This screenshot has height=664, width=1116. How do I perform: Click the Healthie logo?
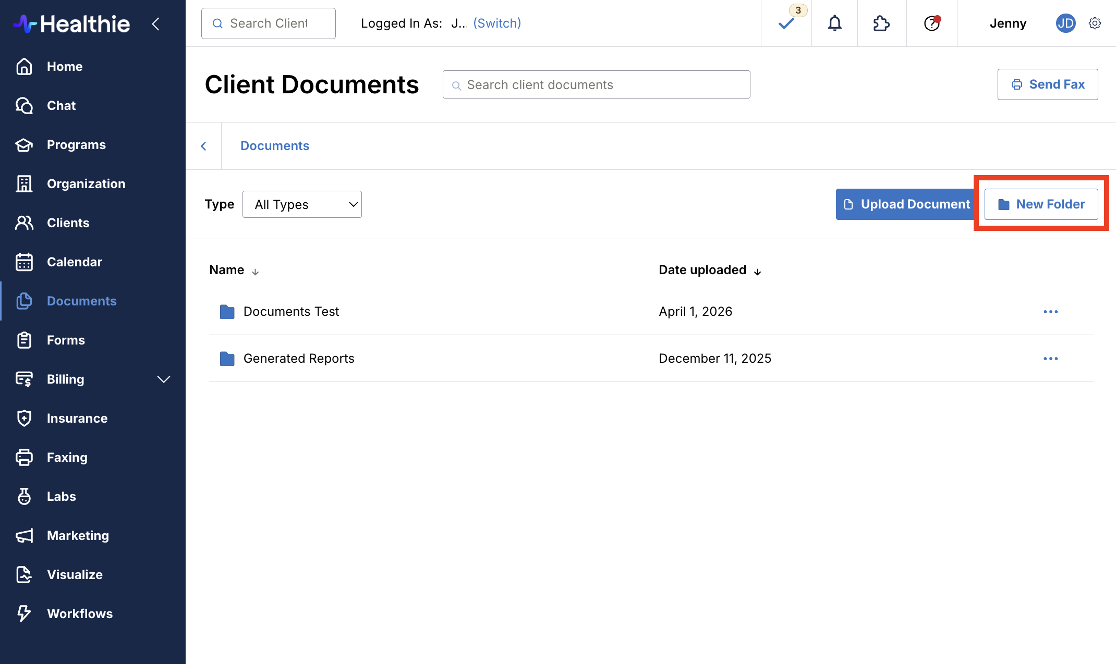(71, 23)
